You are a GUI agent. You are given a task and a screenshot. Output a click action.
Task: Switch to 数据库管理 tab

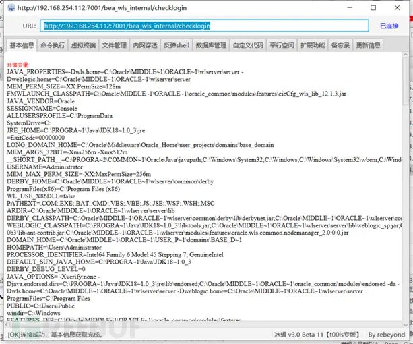click(211, 45)
